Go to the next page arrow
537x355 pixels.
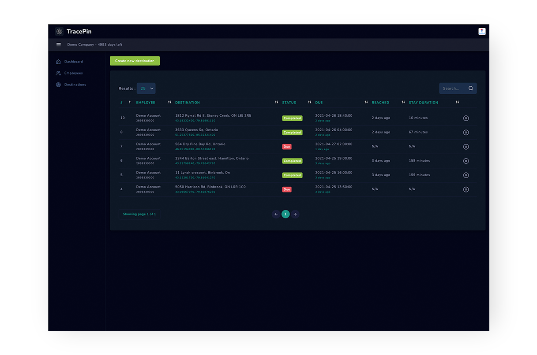(295, 214)
